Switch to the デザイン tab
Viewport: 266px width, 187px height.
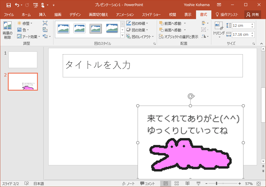75,14
